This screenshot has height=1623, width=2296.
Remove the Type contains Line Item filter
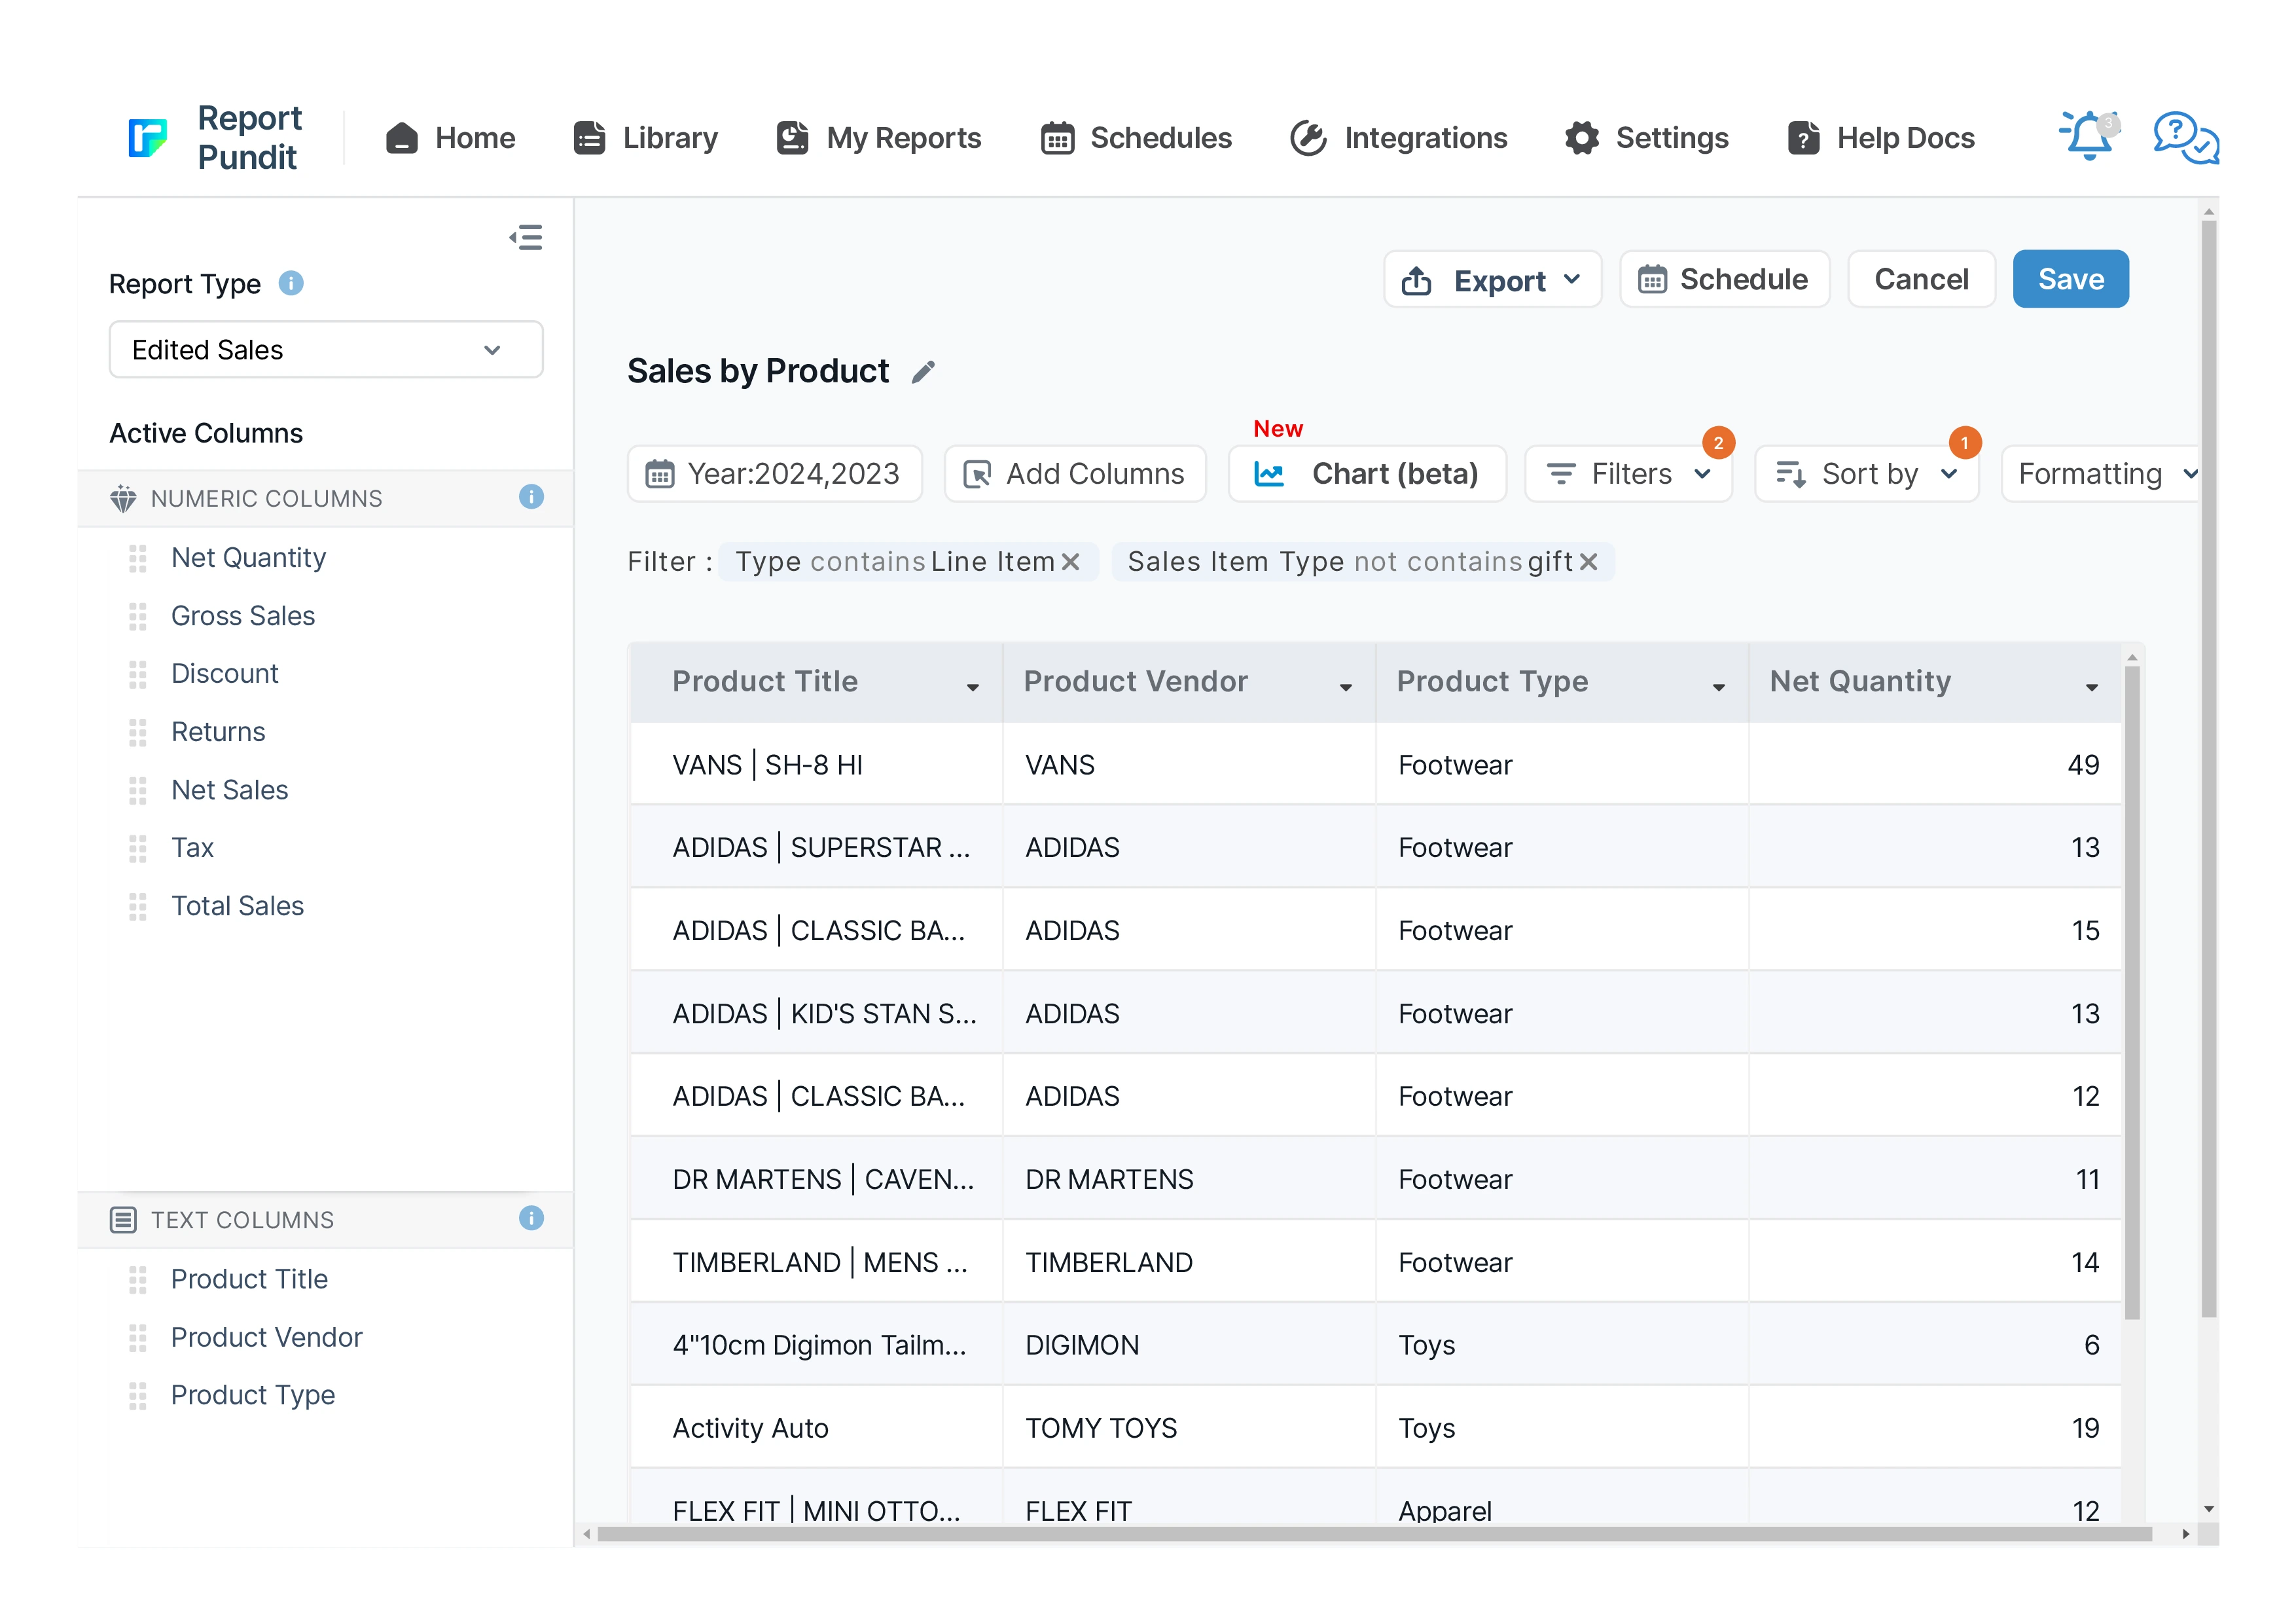click(x=1070, y=562)
